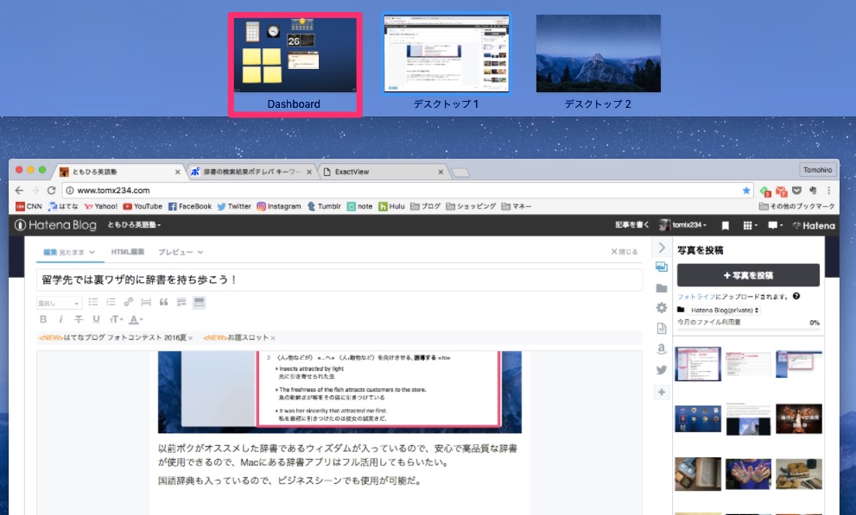Expand the ブログ bookmark folder
Viewport: 856px width, 515px height.
coord(425,206)
